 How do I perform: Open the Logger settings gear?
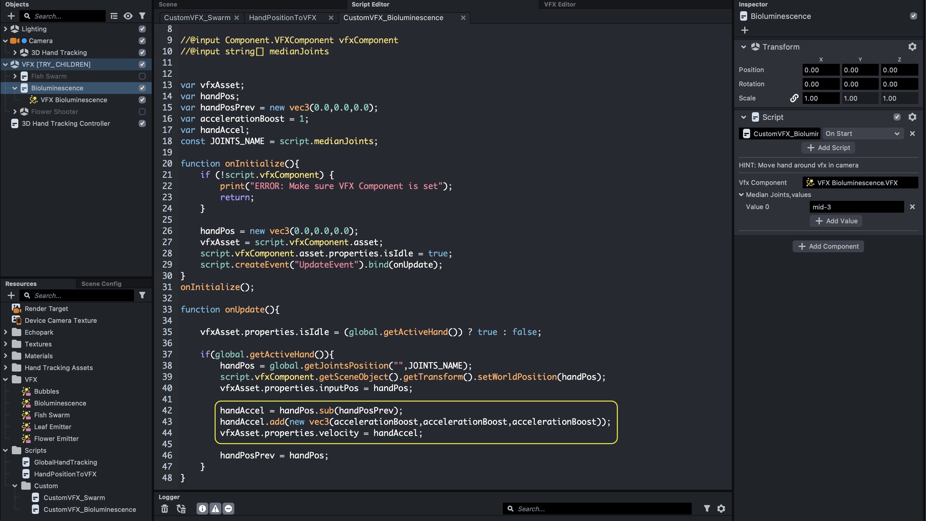point(721,508)
